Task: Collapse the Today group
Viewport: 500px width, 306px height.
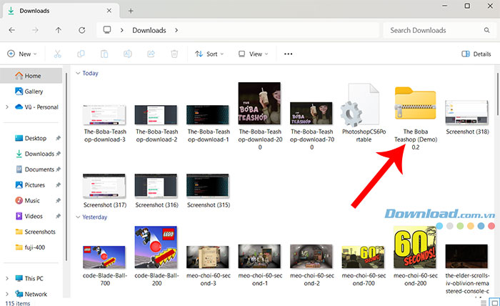Action: coord(77,73)
